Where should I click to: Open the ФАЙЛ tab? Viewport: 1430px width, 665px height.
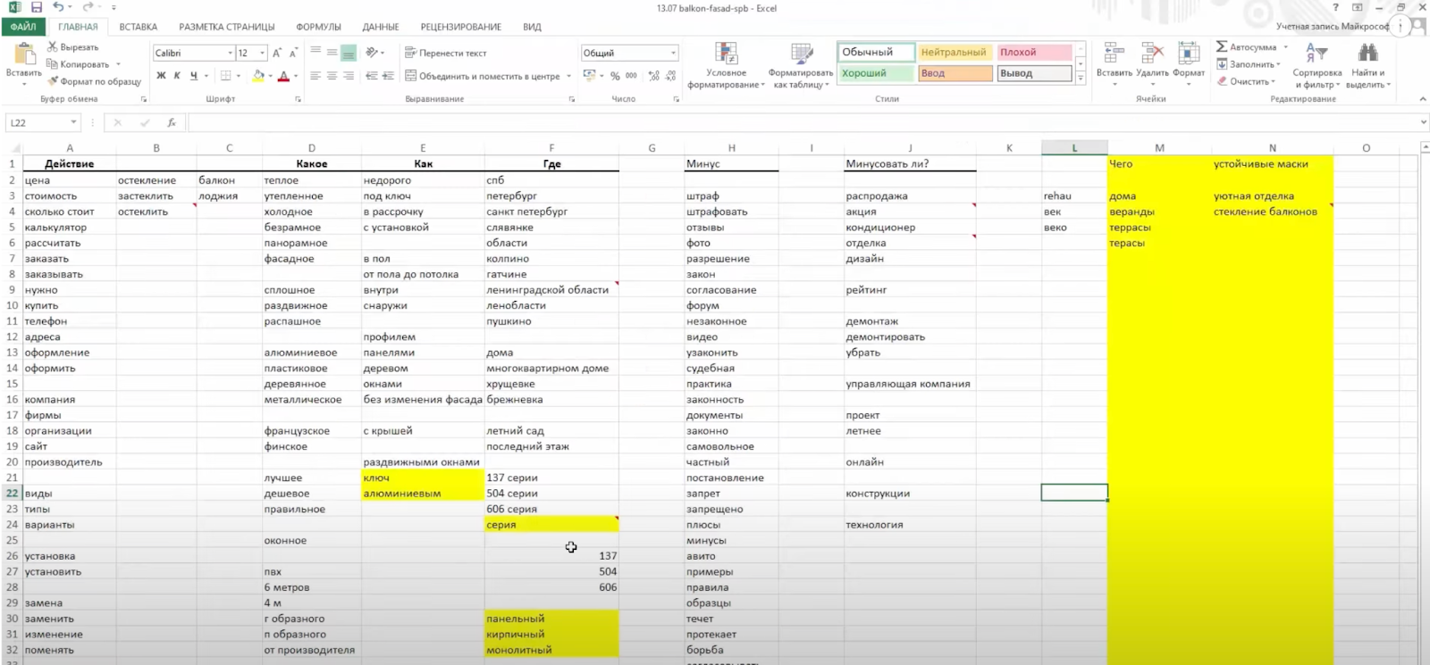pos(24,27)
